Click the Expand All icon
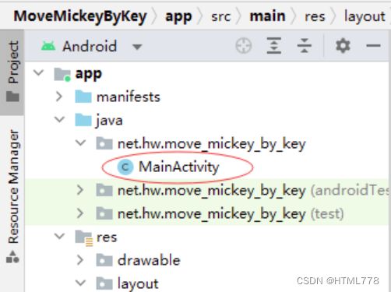The image size is (391, 292). pyautogui.click(x=274, y=46)
